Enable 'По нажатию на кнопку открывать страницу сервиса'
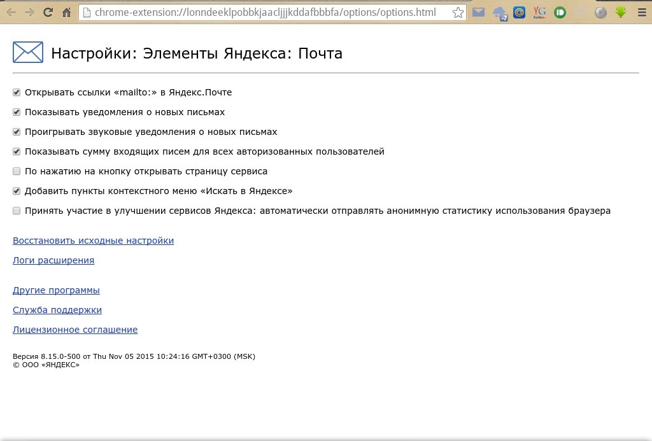 click(x=17, y=171)
